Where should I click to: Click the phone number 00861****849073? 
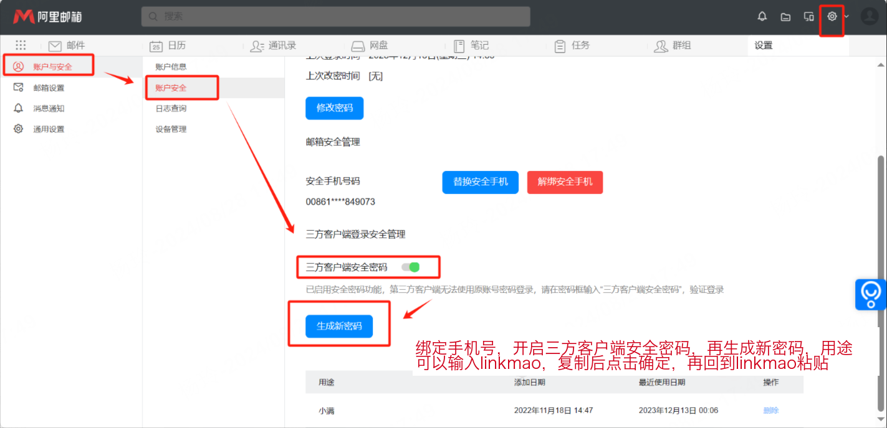click(x=340, y=202)
